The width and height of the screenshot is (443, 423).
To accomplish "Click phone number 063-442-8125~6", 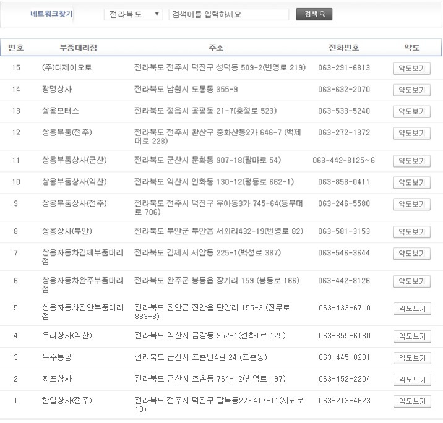I will [x=343, y=160].
